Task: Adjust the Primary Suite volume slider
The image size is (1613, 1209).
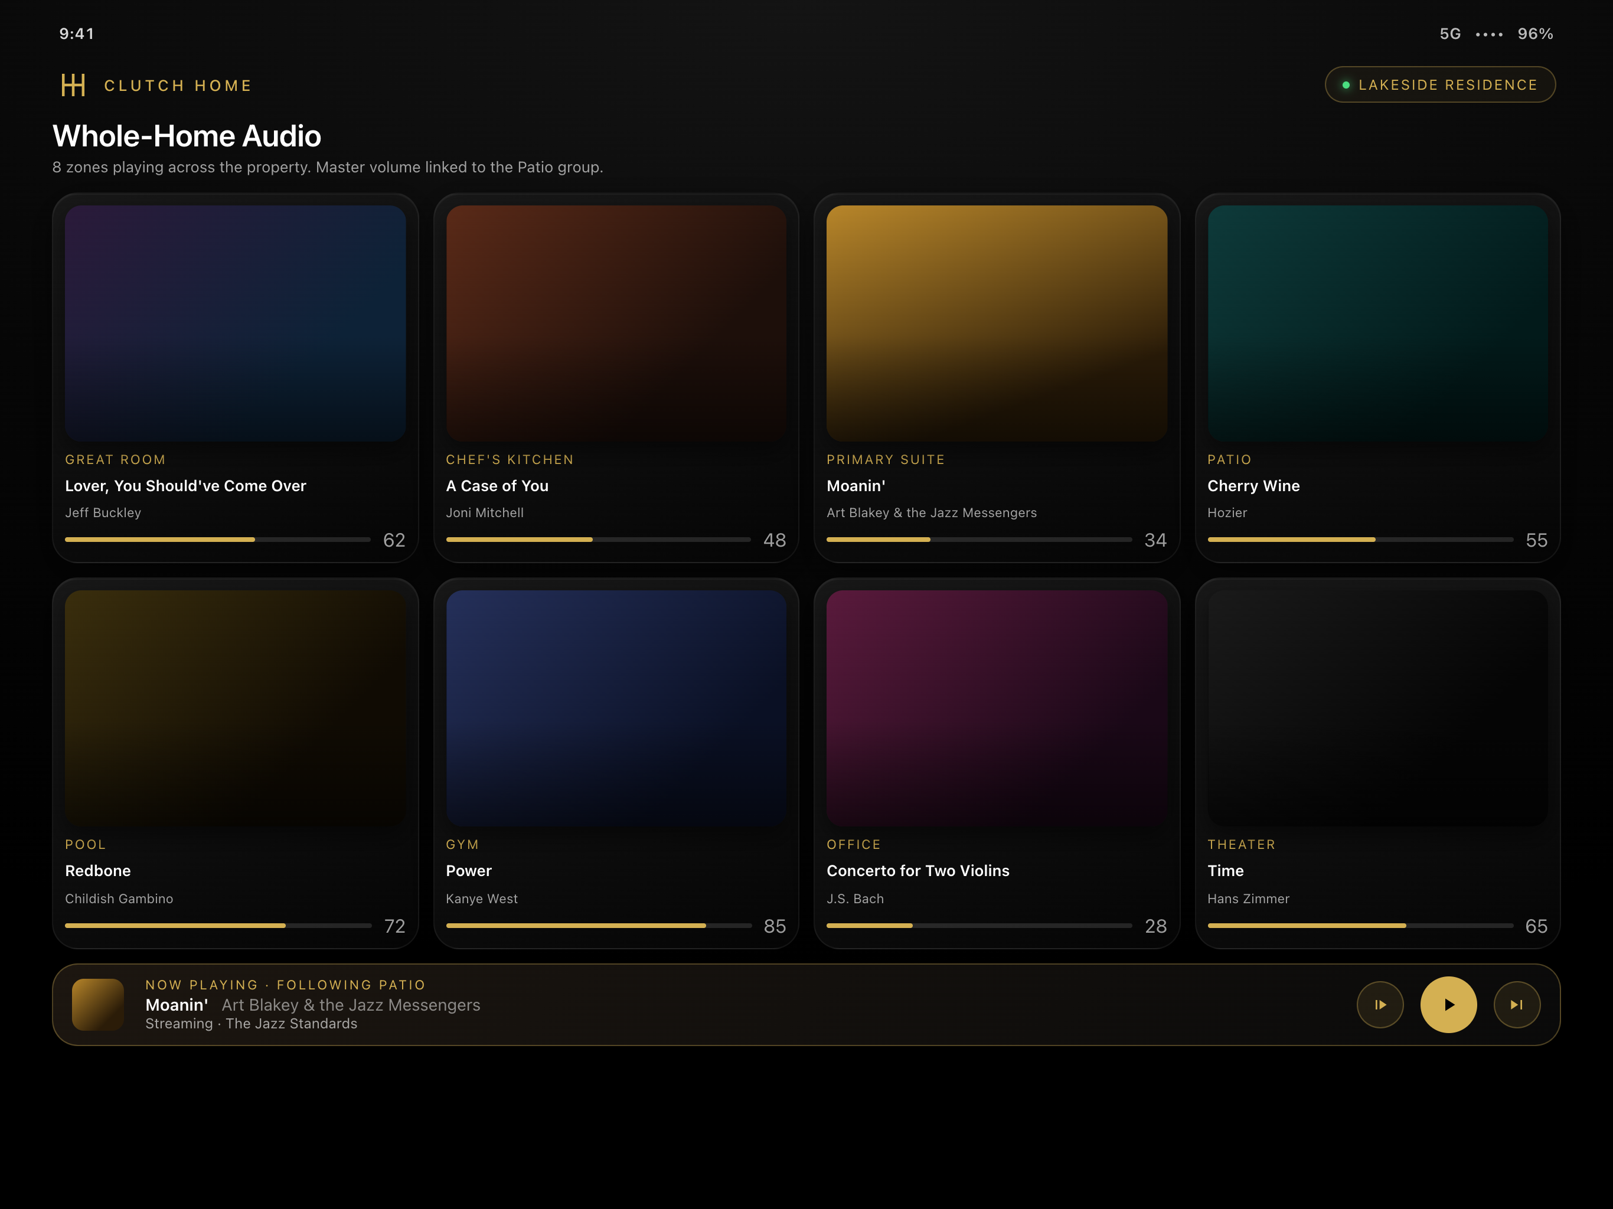Action: point(978,540)
